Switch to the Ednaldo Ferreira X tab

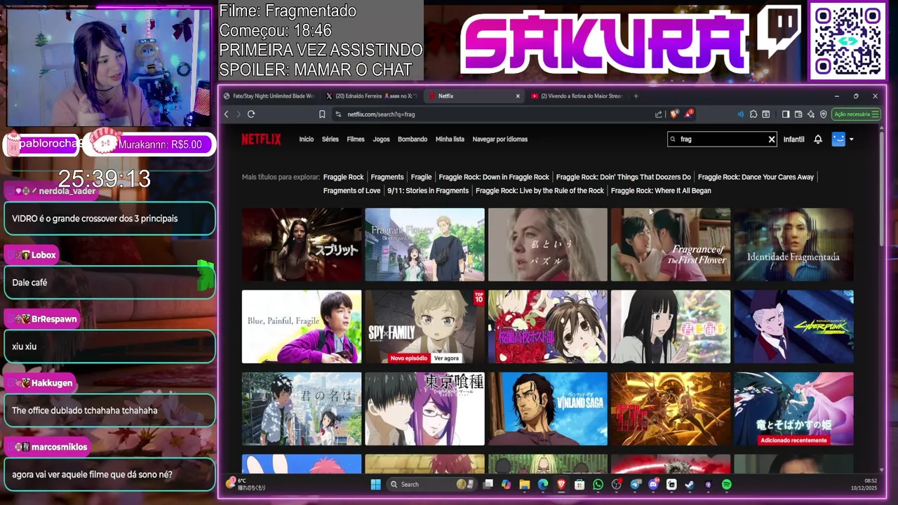pos(372,96)
